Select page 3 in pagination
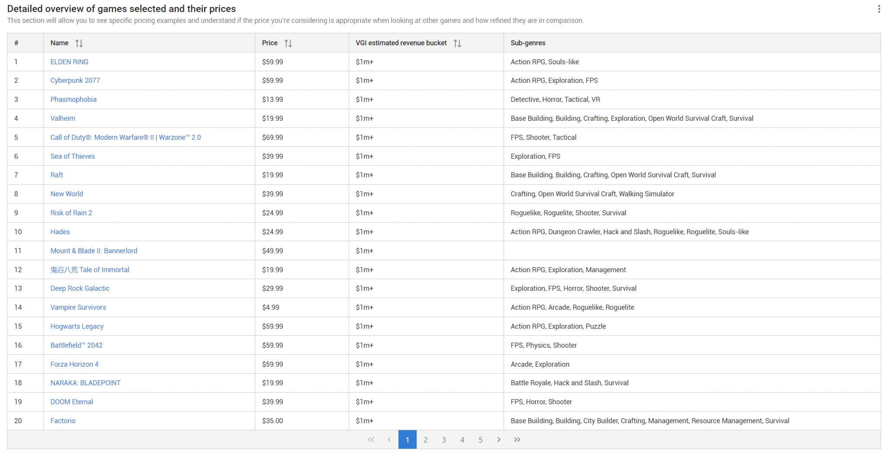Viewport: 885px width, 453px height. pyautogui.click(x=444, y=440)
